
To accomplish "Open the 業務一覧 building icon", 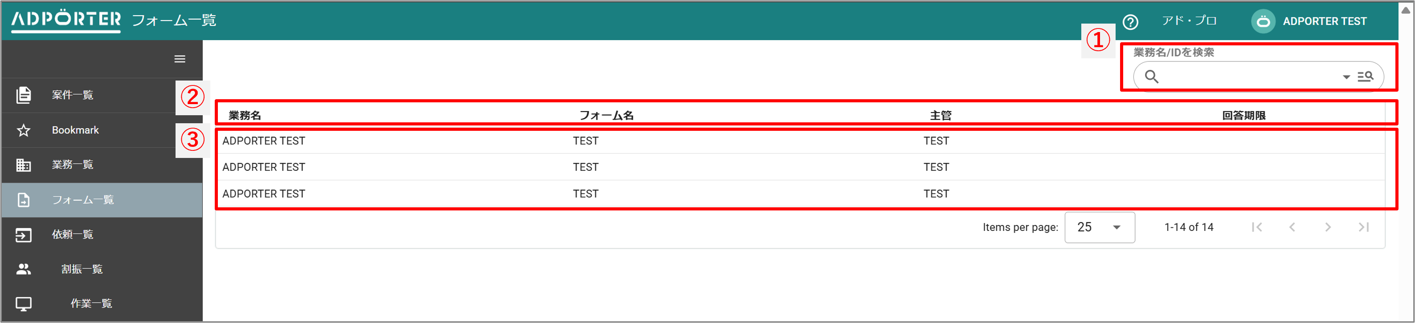I will pyautogui.click(x=24, y=165).
